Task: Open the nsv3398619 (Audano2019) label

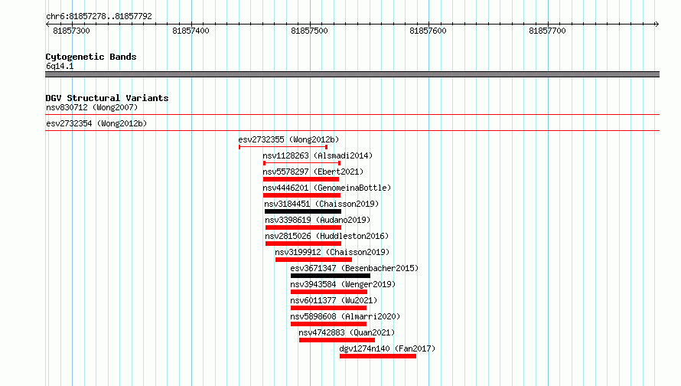Action: pos(318,220)
